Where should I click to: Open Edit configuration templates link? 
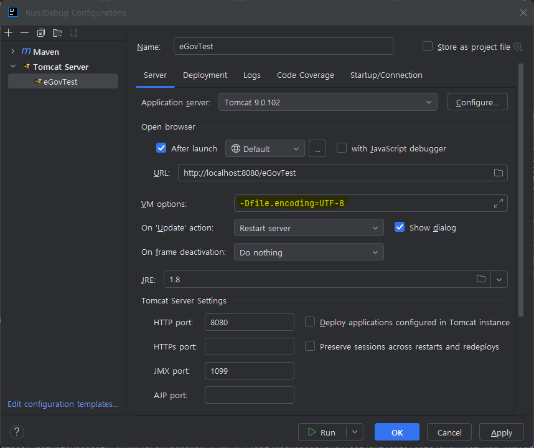click(x=63, y=404)
